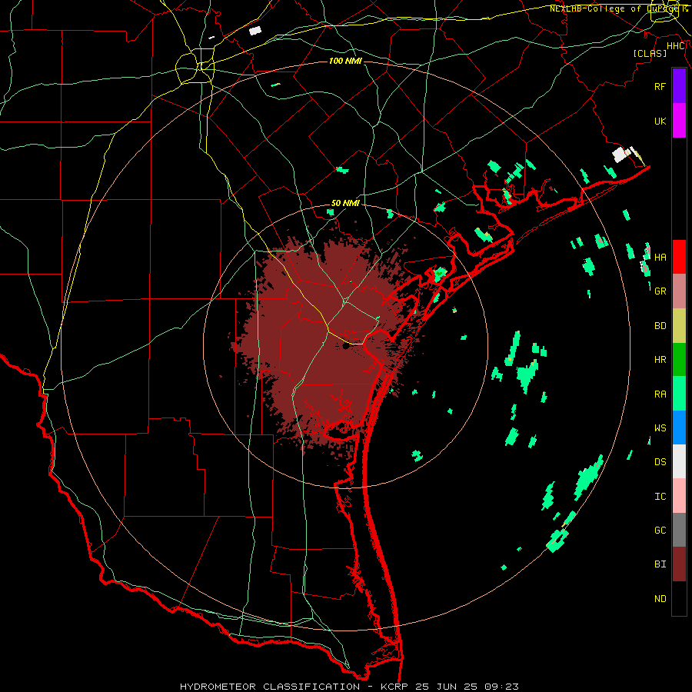692x692 pixels.
Task: Click the HHC product label
Action: click(676, 46)
